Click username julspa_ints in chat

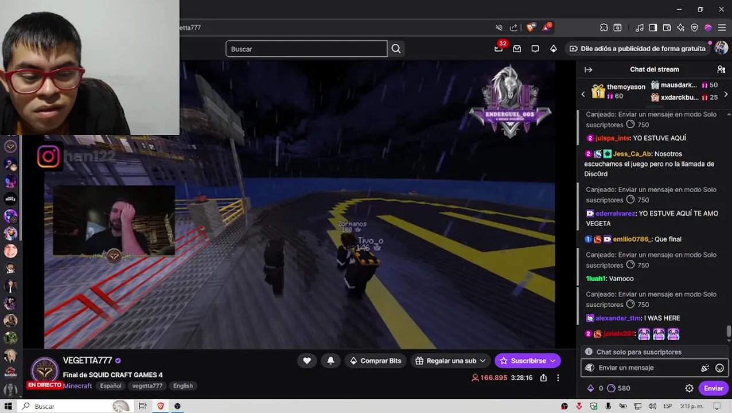click(x=612, y=138)
